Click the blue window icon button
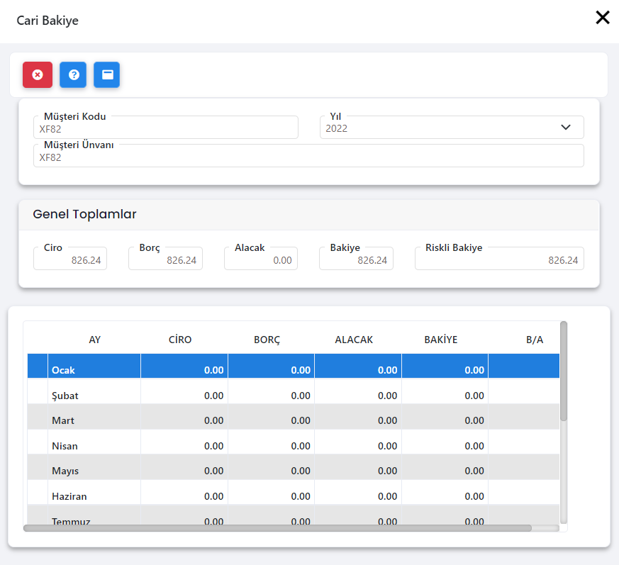619x565 pixels. click(107, 74)
